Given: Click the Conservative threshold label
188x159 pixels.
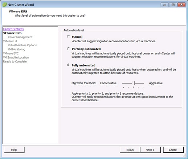Looking at the screenshot, I should (108, 83).
